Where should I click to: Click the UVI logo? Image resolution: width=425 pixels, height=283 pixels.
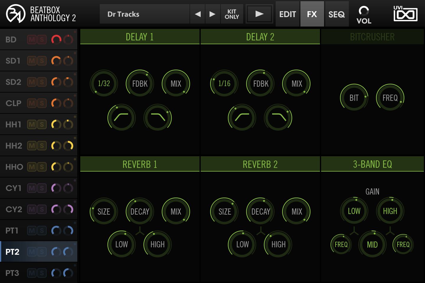[x=406, y=14]
